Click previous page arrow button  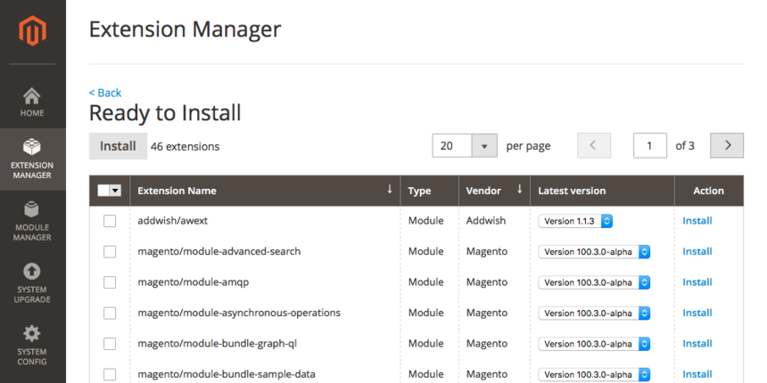594,146
